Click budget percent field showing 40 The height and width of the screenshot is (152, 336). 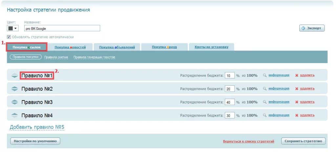pos(230,102)
